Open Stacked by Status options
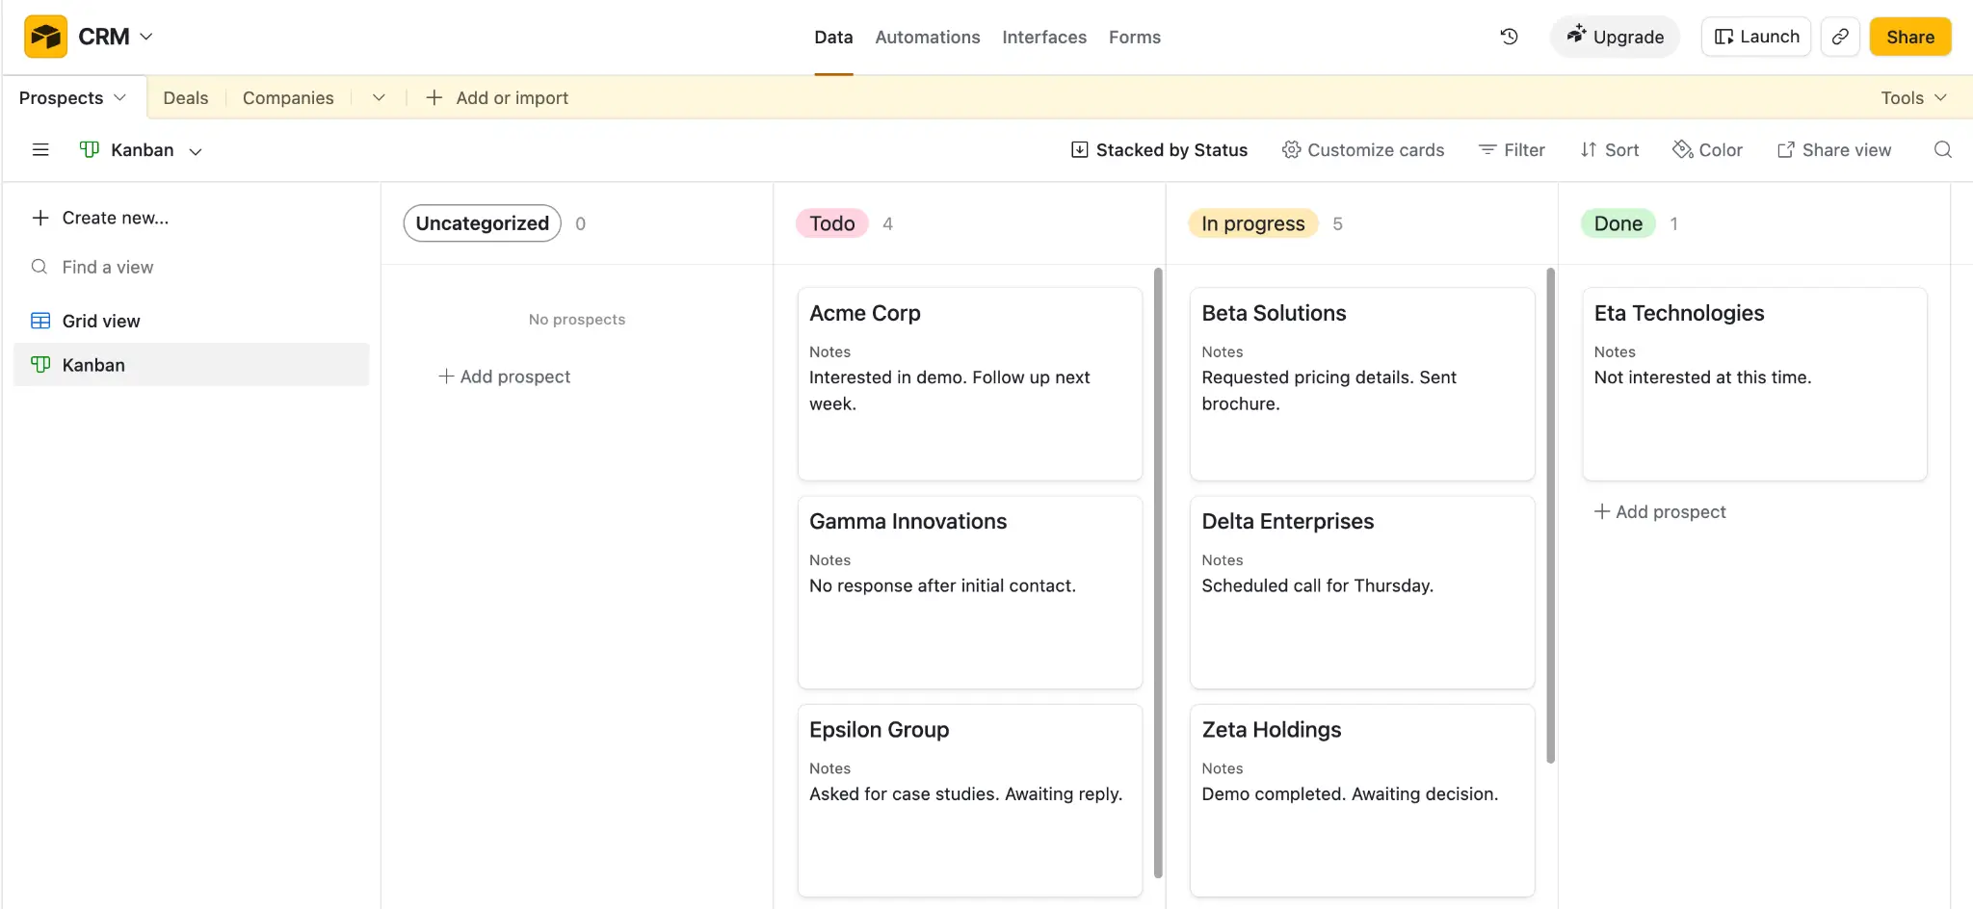This screenshot has width=1973, height=909. coord(1159,149)
